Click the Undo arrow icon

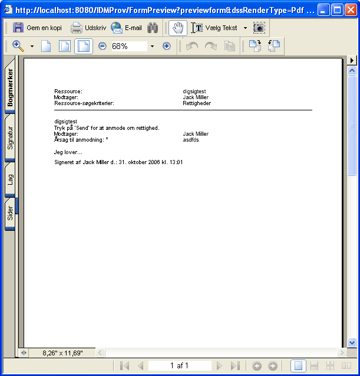(192, 46)
